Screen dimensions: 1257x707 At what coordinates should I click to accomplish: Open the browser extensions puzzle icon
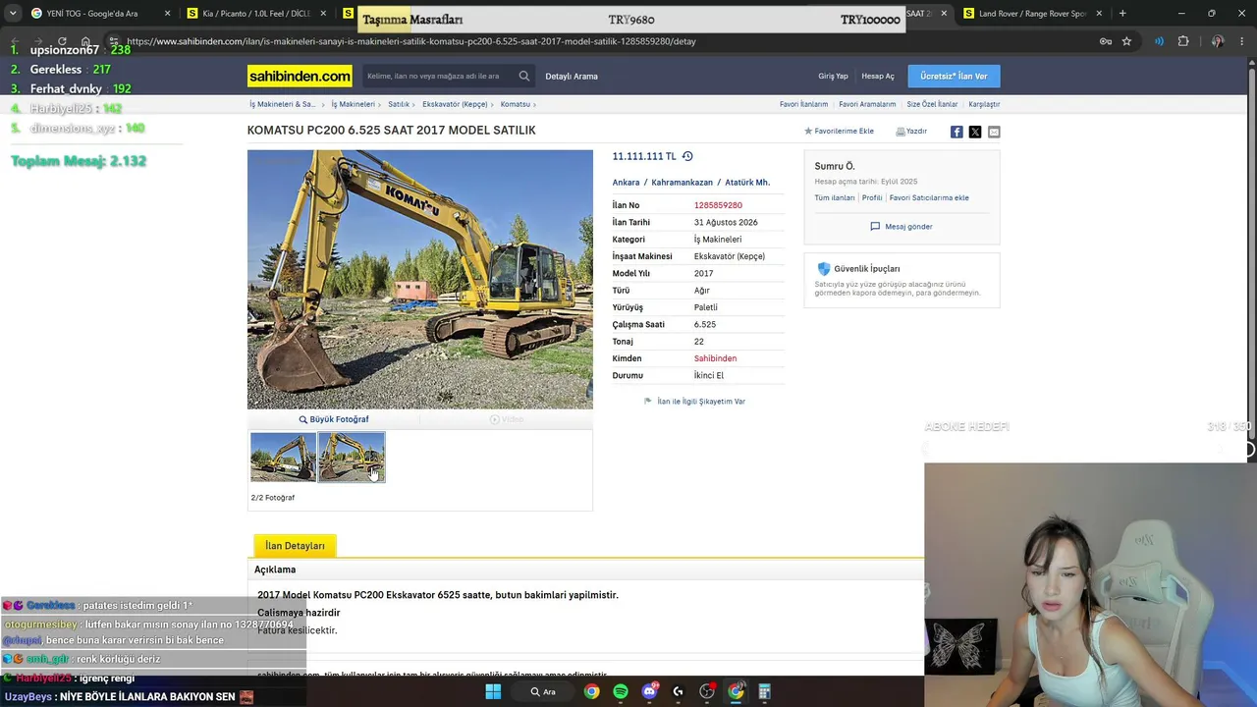pyautogui.click(x=1183, y=41)
